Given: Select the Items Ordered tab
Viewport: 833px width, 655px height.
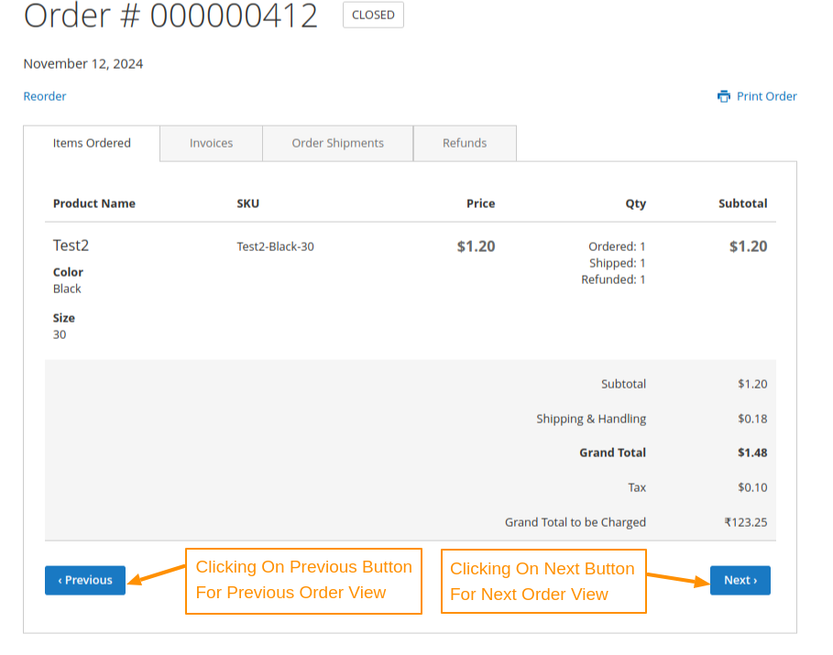Looking at the screenshot, I should tap(91, 143).
